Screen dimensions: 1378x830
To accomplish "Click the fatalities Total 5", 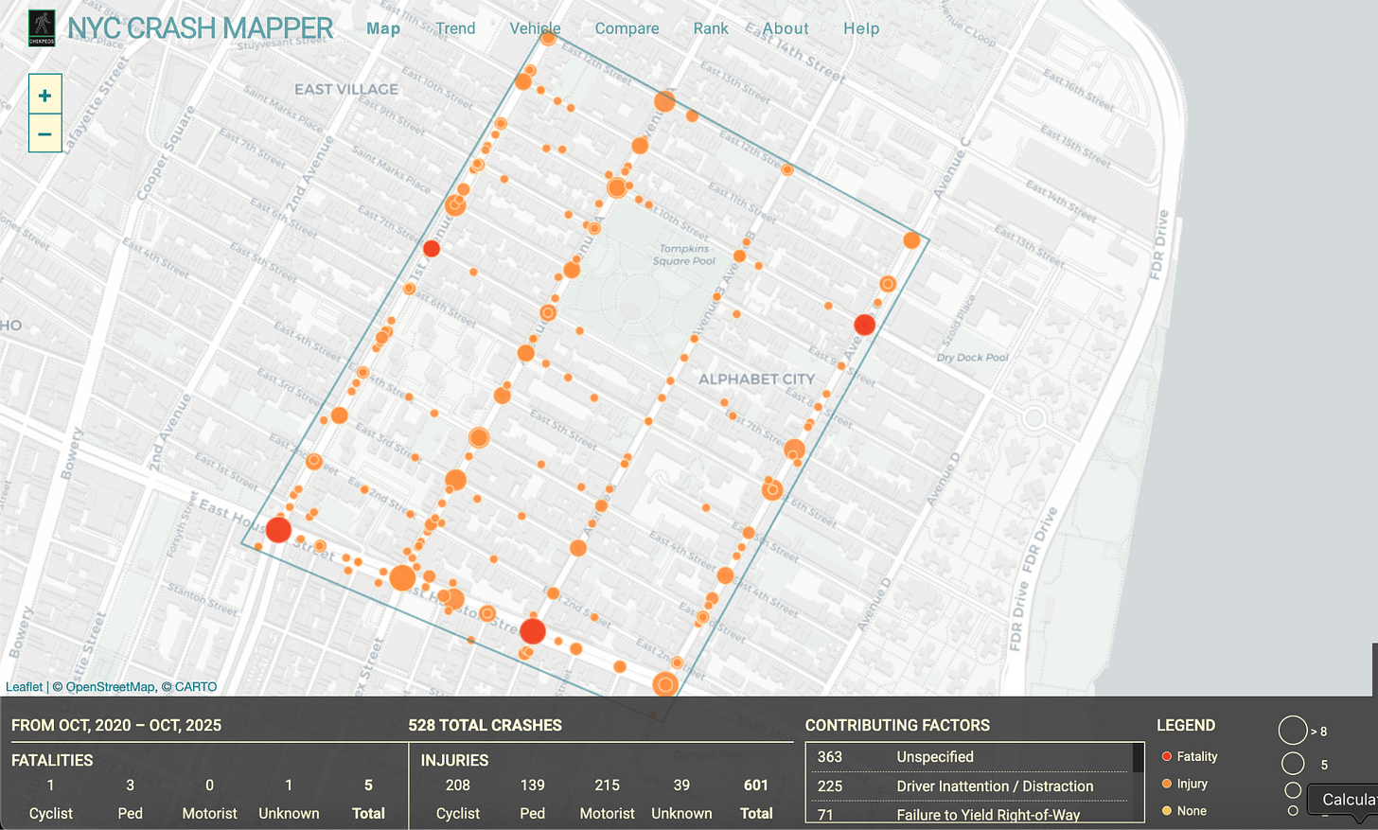I will coord(368,786).
